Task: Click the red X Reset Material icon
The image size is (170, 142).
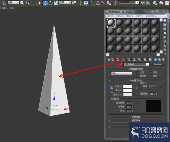Action: point(123,59)
